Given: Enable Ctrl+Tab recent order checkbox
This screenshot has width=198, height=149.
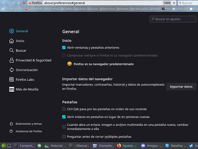Looking at the screenshot, I should pos(64,109).
